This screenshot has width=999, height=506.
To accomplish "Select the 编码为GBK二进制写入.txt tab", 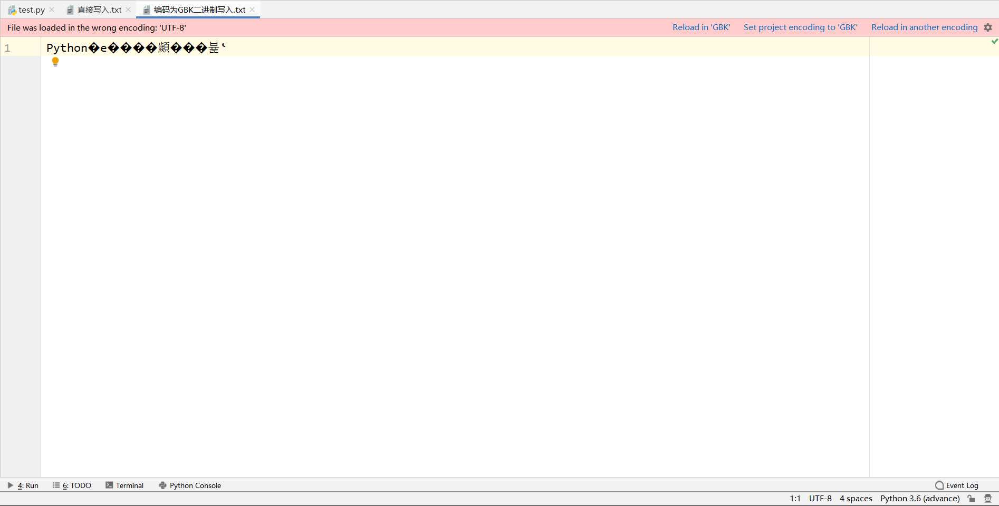I will pyautogui.click(x=199, y=9).
